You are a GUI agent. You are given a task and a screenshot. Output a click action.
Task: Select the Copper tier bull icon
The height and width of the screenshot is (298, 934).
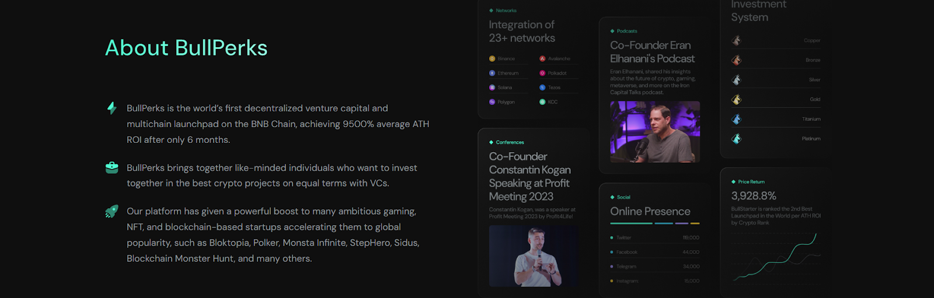pyautogui.click(x=737, y=40)
